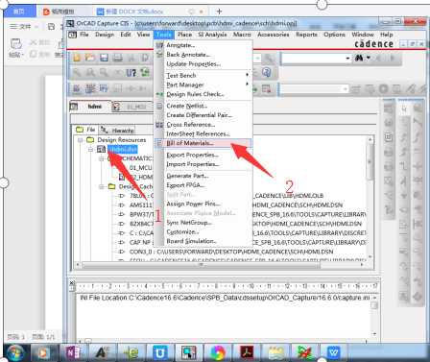Choose InterSheet References menu entry

coord(203,133)
